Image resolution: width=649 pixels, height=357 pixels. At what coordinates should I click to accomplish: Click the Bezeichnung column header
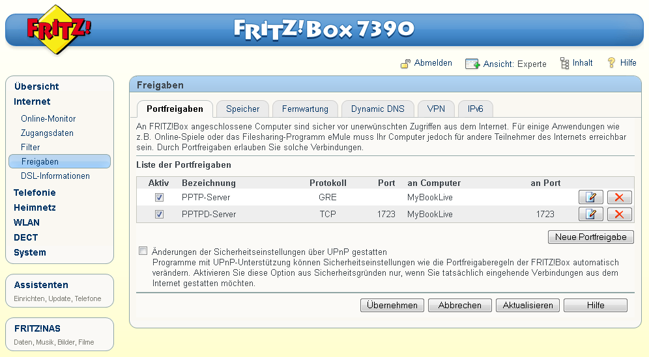[209, 183]
